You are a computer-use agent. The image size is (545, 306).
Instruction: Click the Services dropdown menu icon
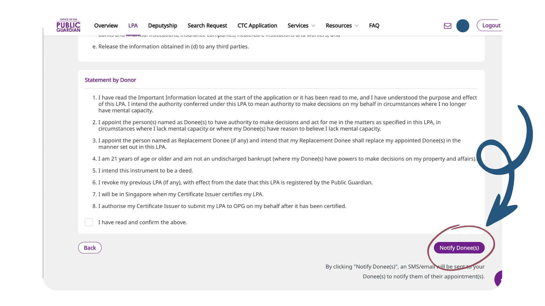(314, 25)
